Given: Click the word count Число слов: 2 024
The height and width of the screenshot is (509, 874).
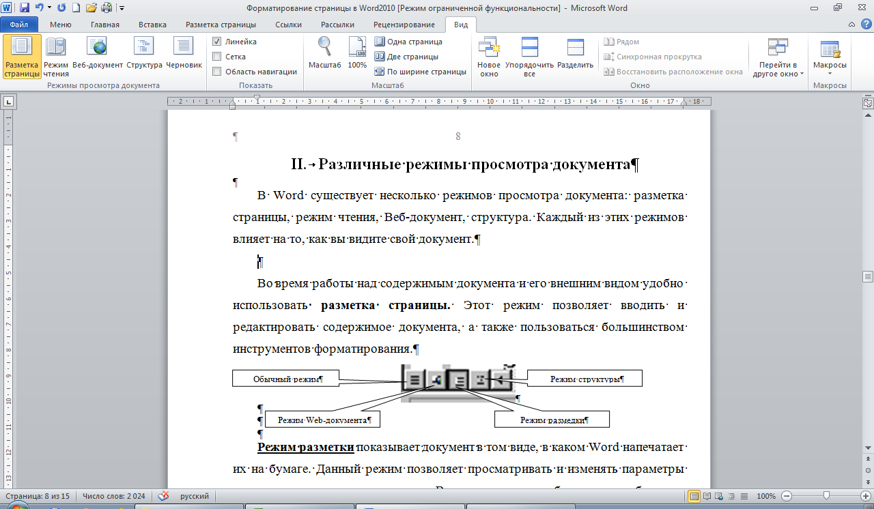Looking at the screenshot, I should 114,497.
